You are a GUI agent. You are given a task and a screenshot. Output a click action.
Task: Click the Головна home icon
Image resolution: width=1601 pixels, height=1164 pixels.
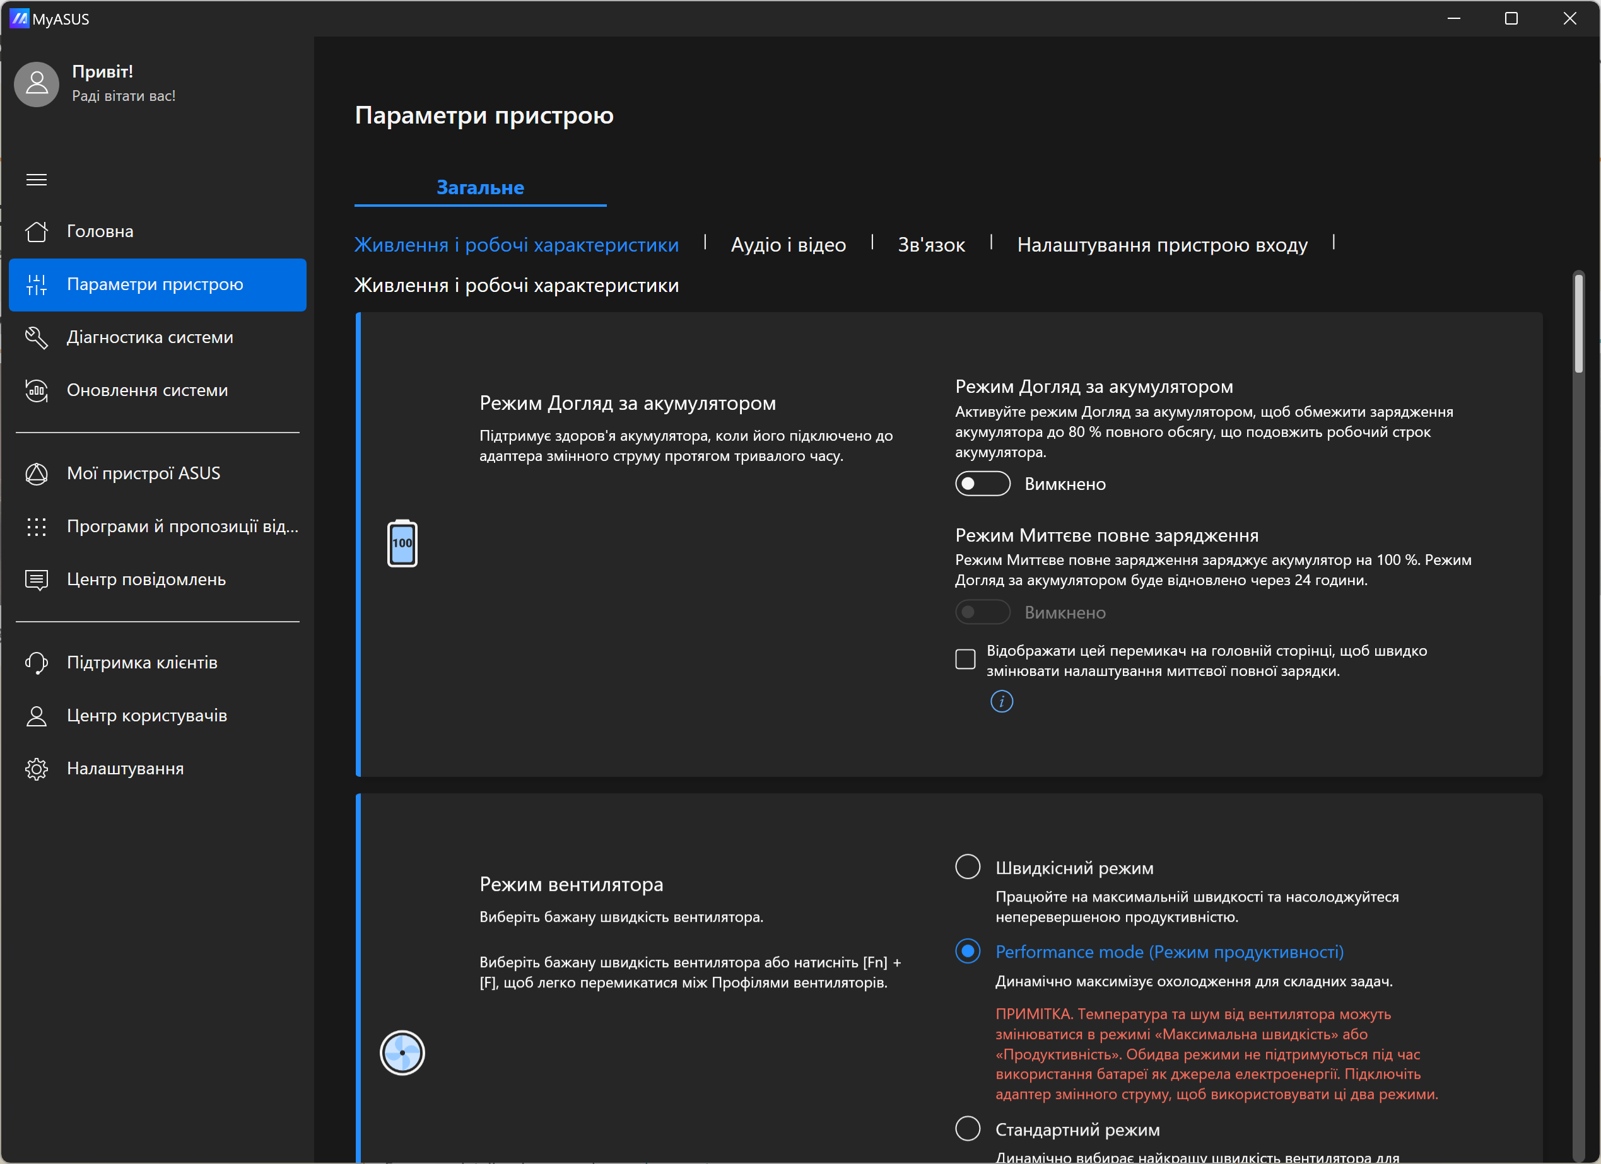click(37, 231)
